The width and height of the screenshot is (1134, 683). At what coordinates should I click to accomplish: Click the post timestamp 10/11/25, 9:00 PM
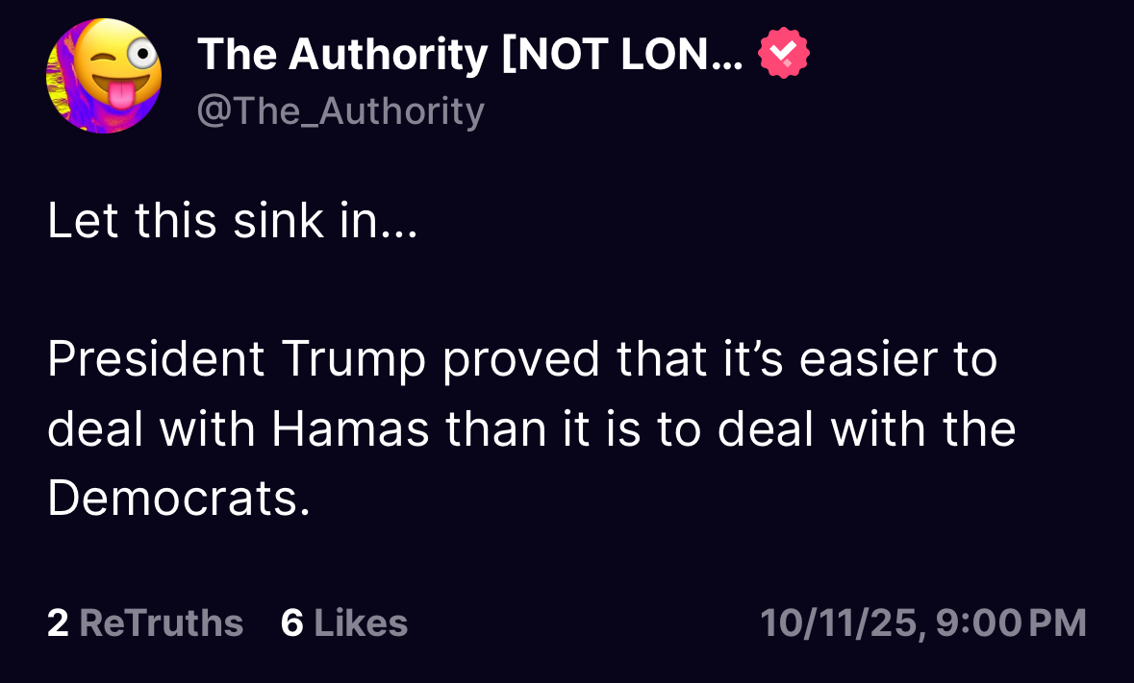pos(923,622)
